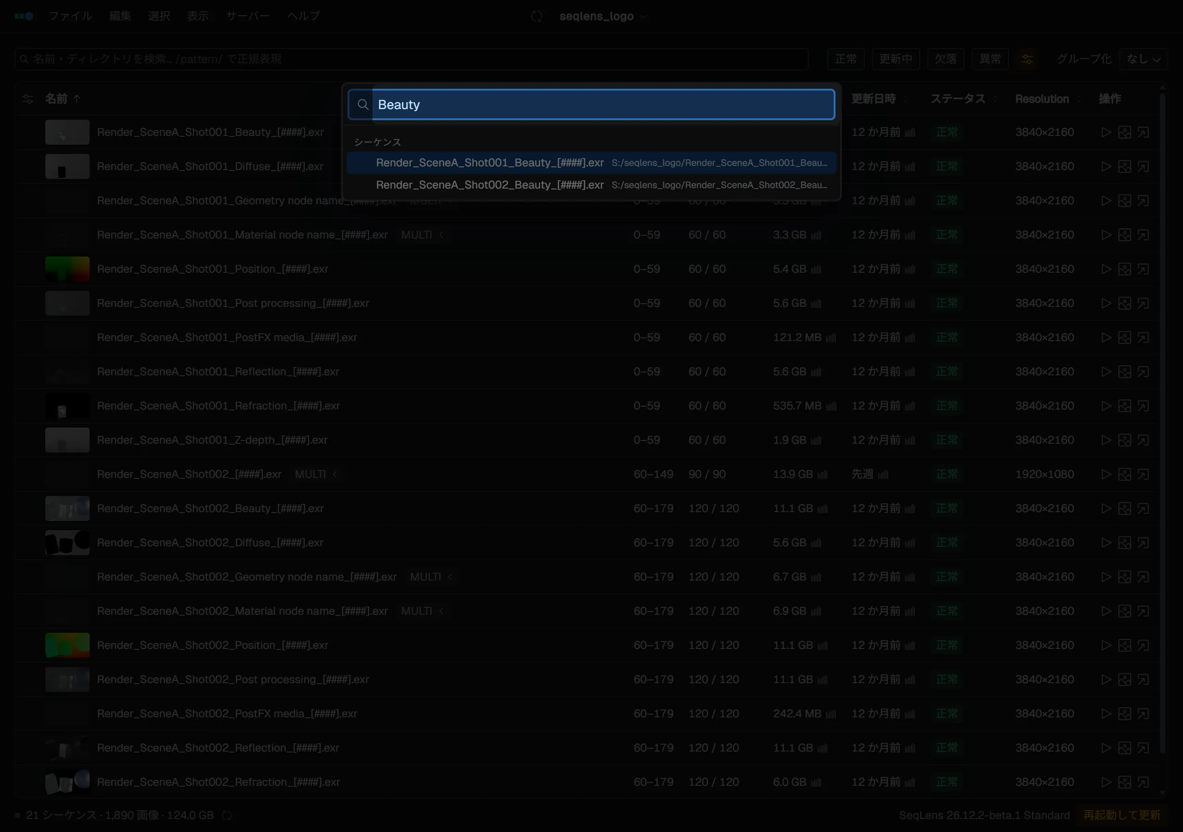
Task: Open image viewer icon for Shot001_PostFX media row
Action: pos(1124,337)
